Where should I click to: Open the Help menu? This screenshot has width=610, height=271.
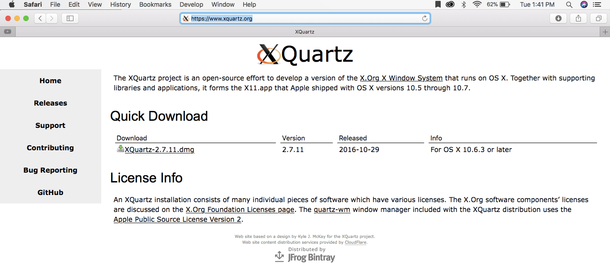[249, 4]
